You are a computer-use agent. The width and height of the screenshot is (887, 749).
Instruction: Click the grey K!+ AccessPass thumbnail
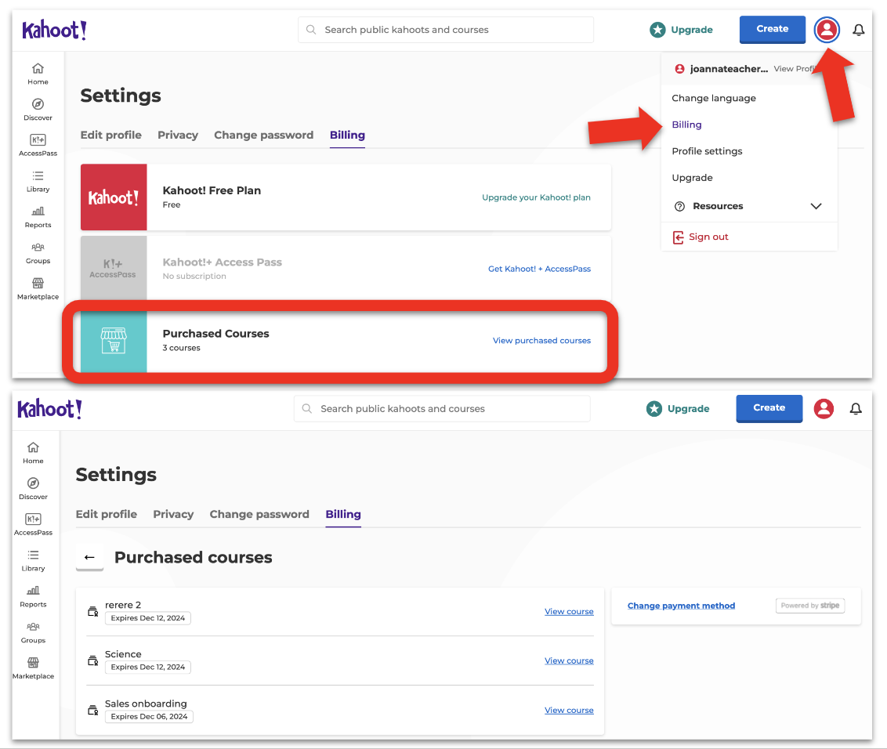114,269
